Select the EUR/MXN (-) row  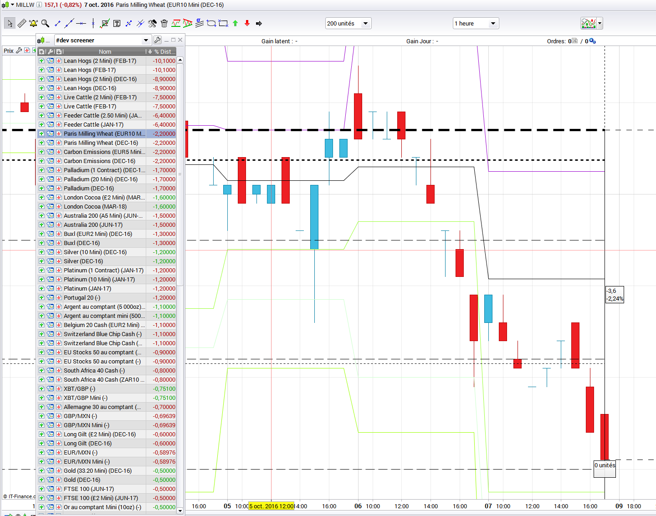(x=107, y=452)
